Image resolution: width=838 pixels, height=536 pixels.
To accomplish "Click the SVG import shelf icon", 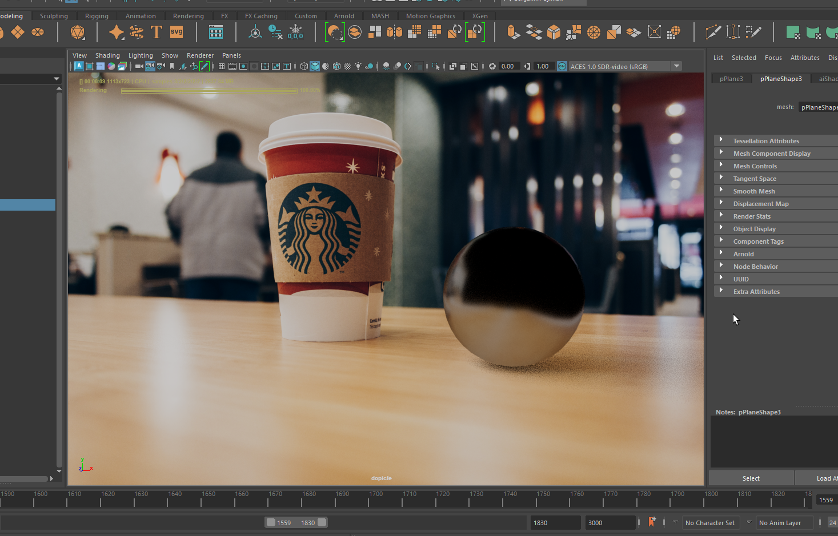I will (177, 33).
